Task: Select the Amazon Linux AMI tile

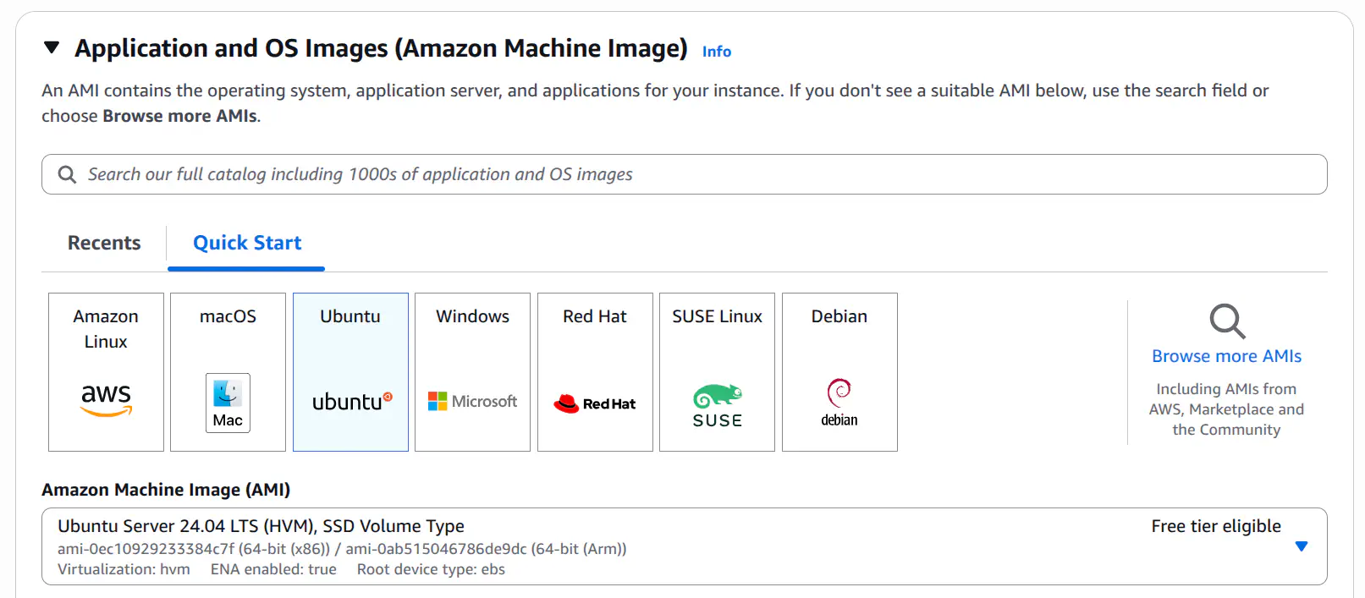Action: (106, 372)
